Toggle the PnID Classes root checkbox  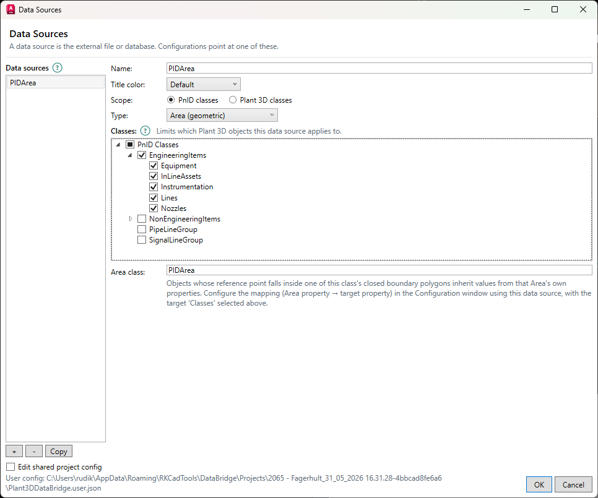(130, 144)
